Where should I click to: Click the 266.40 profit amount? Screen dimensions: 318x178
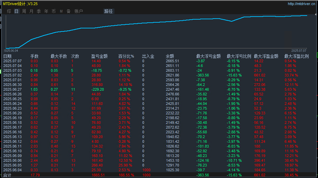[x=97, y=165]
